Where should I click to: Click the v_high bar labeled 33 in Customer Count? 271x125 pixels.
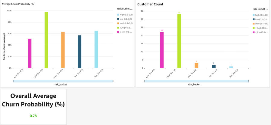coord(179,41)
